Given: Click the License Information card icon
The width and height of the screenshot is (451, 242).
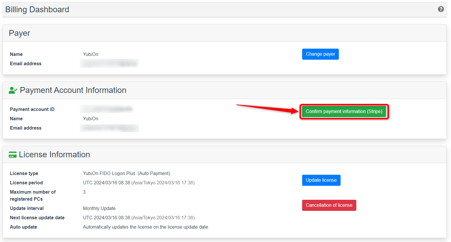Looking at the screenshot, I should click(13, 155).
